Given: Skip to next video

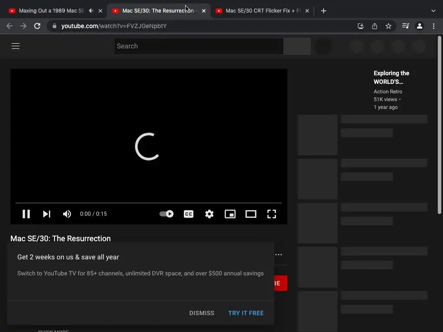Looking at the screenshot, I should pyautogui.click(x=47, y=214).
